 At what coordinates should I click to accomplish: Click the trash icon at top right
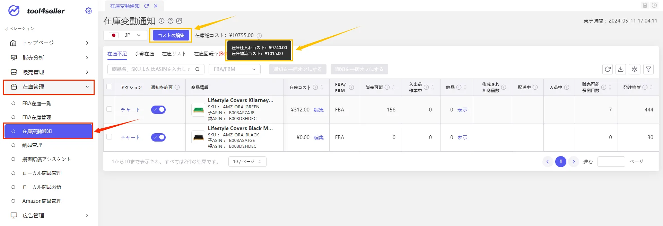tap(645, 5)
